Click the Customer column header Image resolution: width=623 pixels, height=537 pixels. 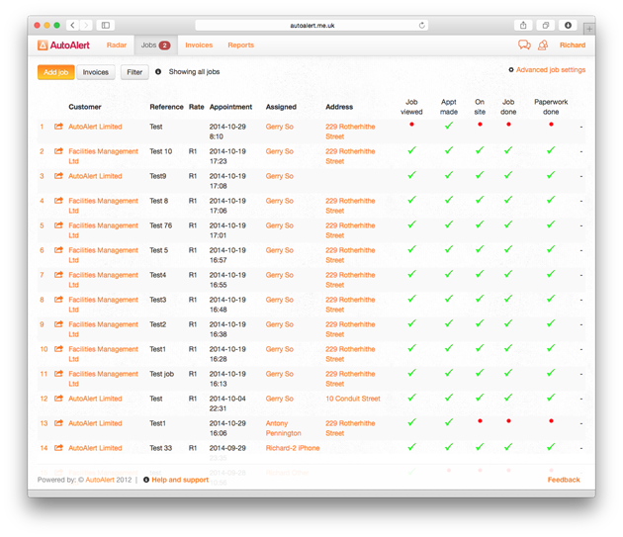coord(85,107)
